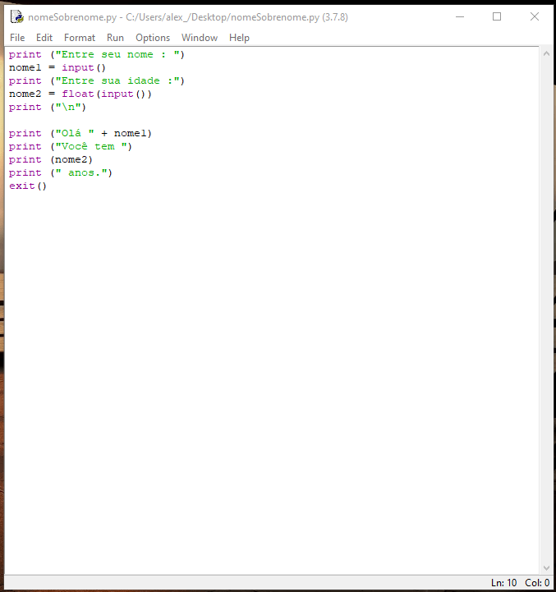Open the Window menu
Image resolution: width=556 pixels, height=592 pixels.
200,38
